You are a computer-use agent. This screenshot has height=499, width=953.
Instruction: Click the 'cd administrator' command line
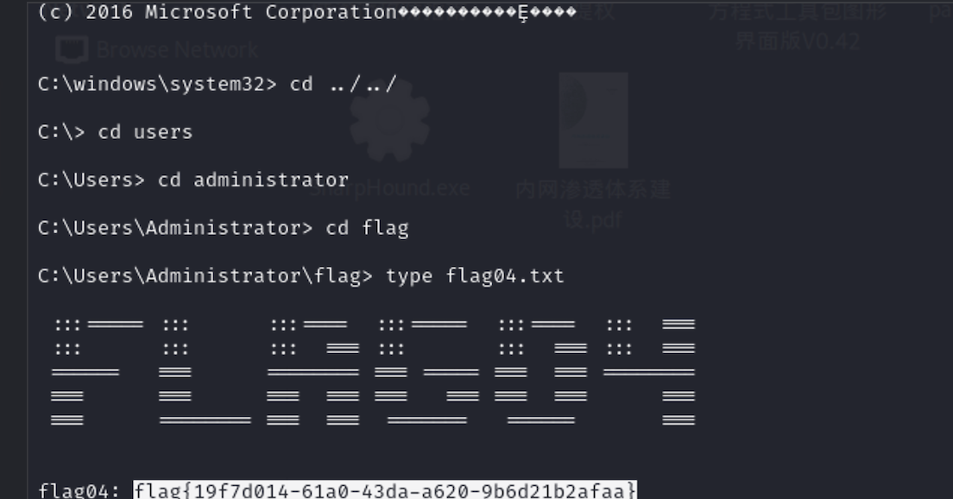coord(193,180)
